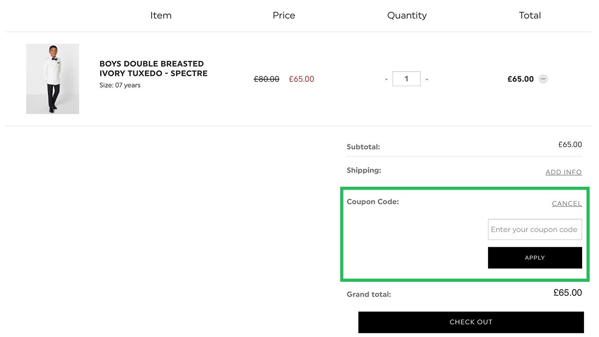Click the Size: 07 years text
This screenshot has height=337, width=599.
(120, 85)
